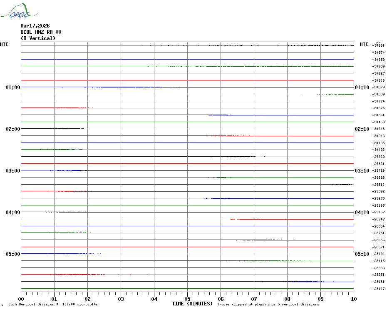
Task: Select the -28107 offset value at bottom right
Action: pos(378,289)
